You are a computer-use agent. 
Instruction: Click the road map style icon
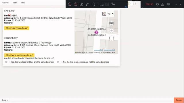104,14
